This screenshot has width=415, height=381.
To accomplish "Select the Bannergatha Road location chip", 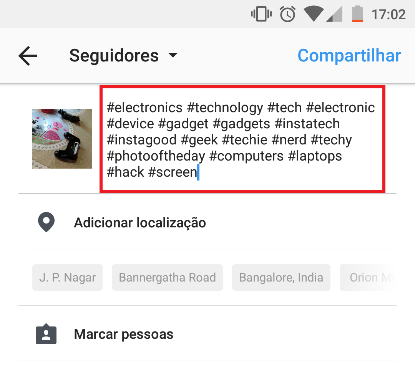I will (167, 278).
